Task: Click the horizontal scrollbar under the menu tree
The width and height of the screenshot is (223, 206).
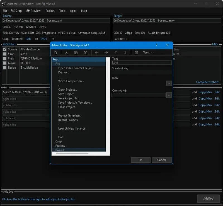Action: [72, 154]
